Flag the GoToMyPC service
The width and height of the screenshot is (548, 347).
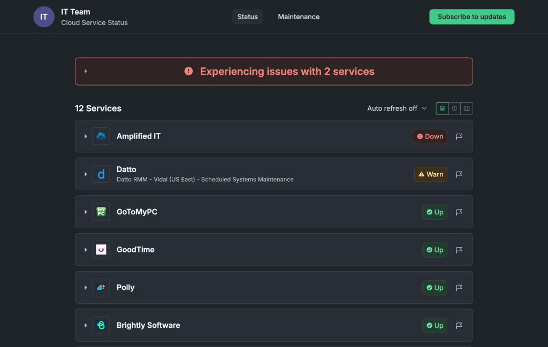[459, 212]
